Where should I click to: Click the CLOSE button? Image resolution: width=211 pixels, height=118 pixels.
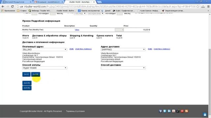point(36,74)
